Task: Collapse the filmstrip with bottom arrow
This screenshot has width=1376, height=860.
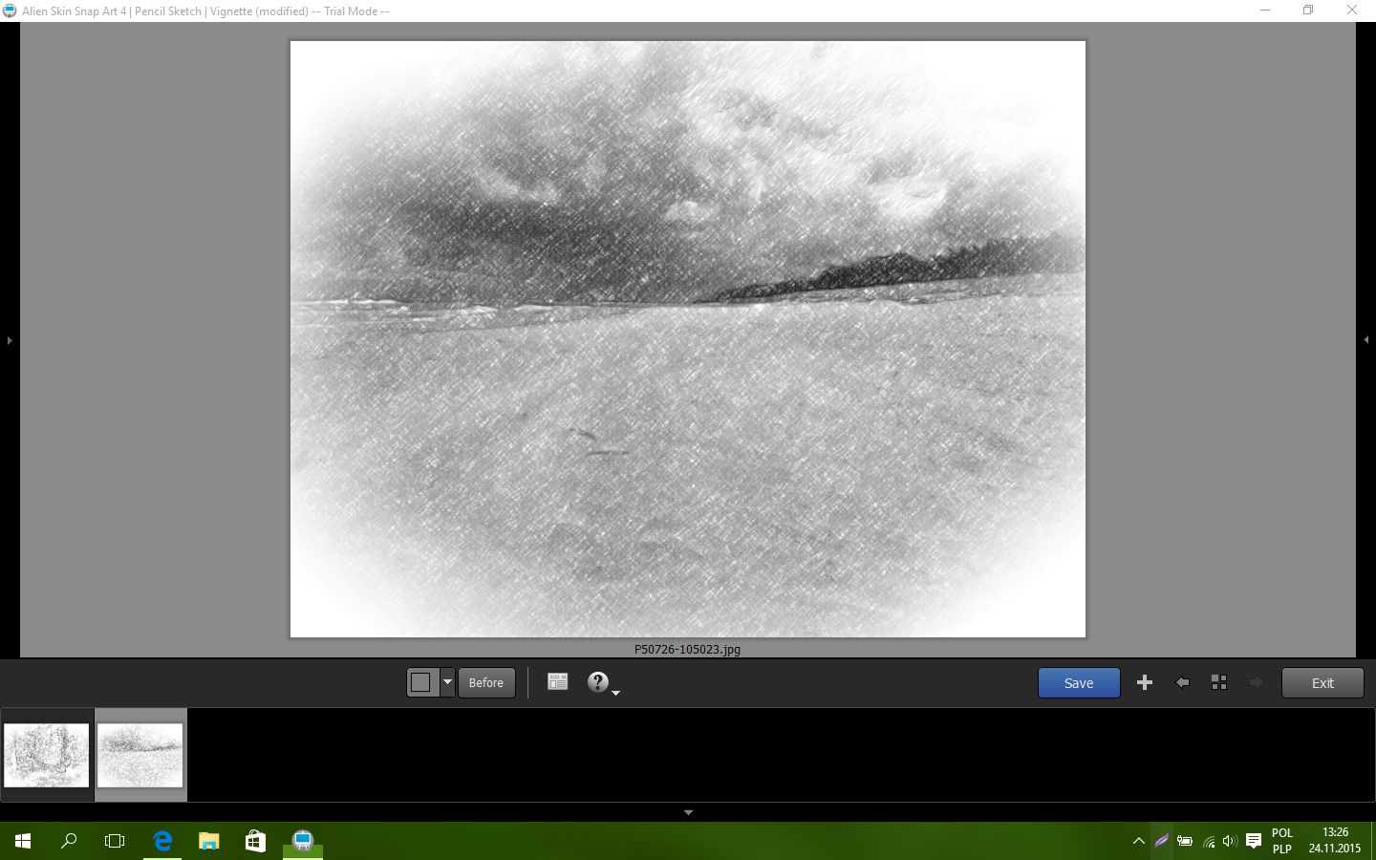Action: [688, 812]
